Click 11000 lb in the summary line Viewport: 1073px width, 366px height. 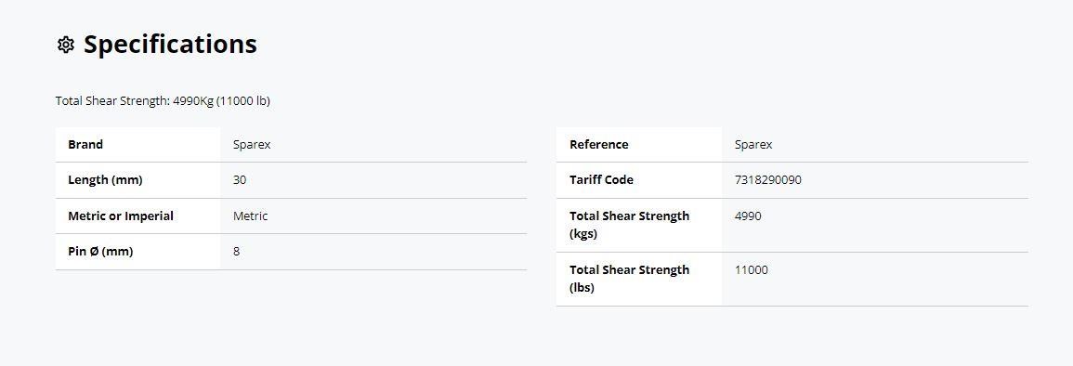(x=242, y=101)
